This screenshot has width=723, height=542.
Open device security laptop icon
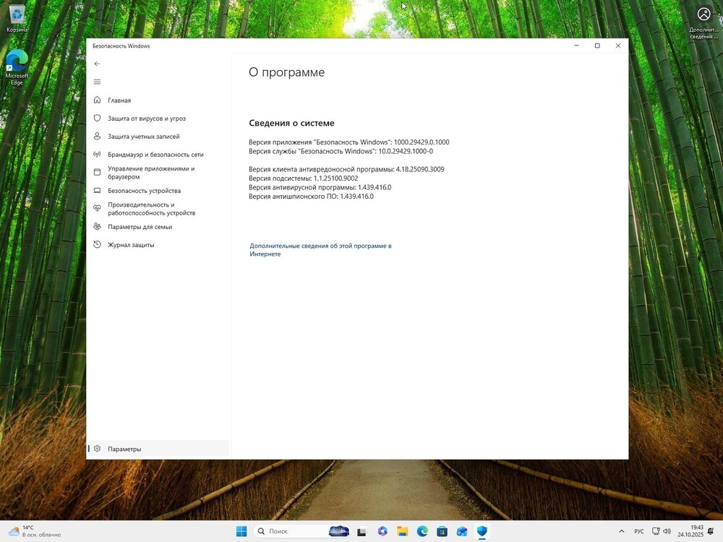[x=97, y=191]
